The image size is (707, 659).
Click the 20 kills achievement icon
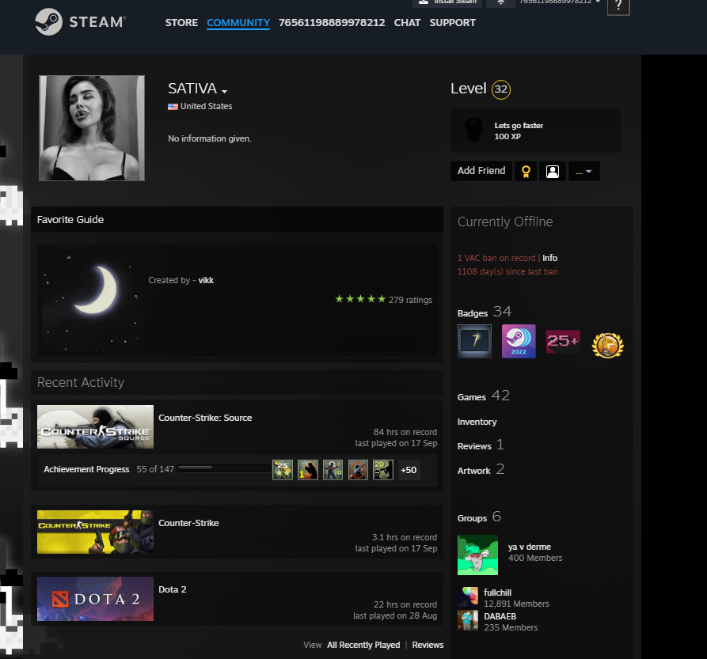(x=383, y=470)
